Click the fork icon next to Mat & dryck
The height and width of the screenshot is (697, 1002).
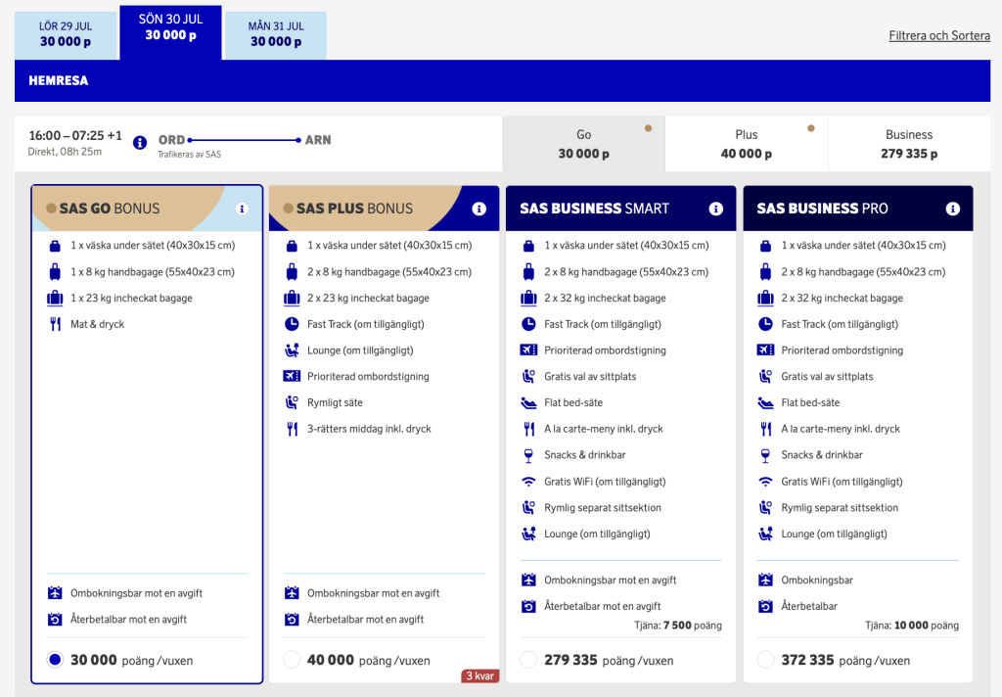pos(55,324)
